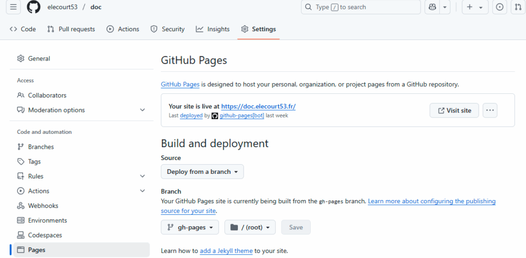526x258 pixels.
Task: Open the hamburger navigation menu
Action: 13,7
